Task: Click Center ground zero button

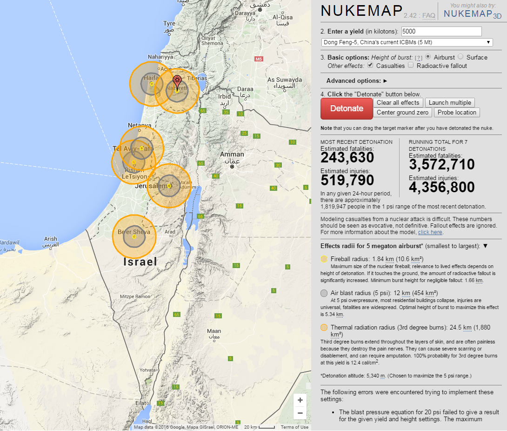Action: tap(402, 112)
